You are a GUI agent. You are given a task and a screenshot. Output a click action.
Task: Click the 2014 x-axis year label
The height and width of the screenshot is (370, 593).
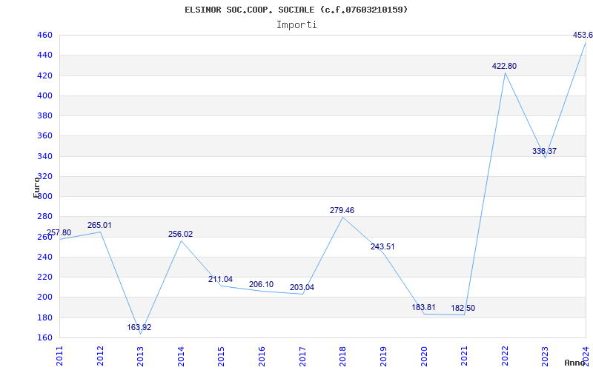tap(181, 356)
